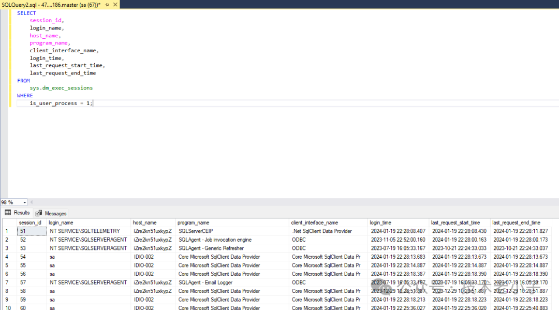The width and height of the screenshot is (559, 310).
Task: Click the session_id column header
Action: (x=32, y=223)
